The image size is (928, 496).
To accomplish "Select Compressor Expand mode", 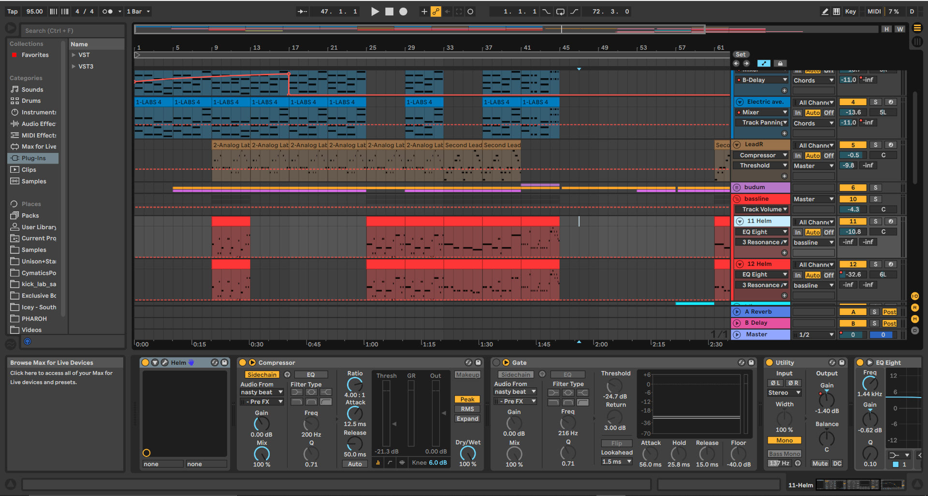I will click(x=467, y=419).
